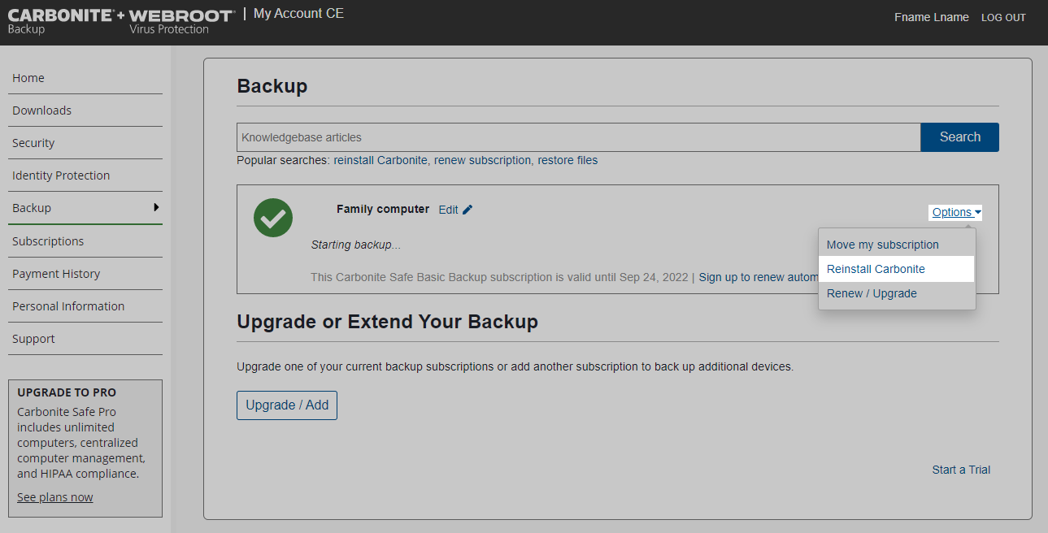
Task: Open the Subscriptions page
Action: tap(47, 240)
